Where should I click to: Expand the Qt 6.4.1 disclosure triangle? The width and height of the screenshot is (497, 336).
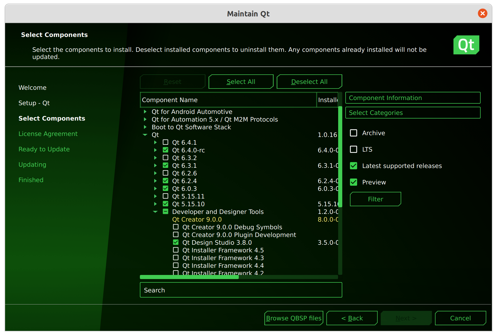156,143
